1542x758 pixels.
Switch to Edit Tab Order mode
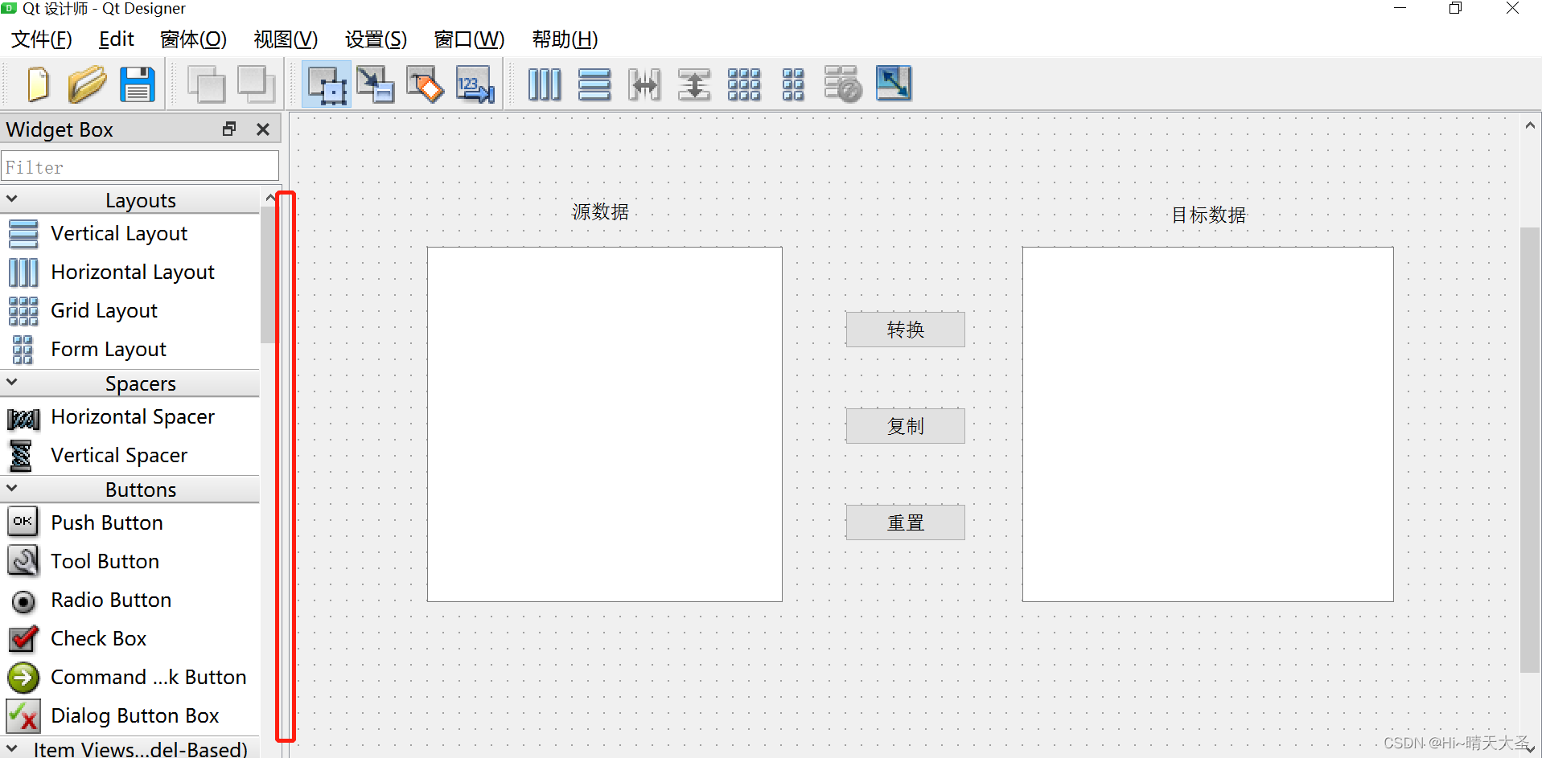click(x=475, y=84)
